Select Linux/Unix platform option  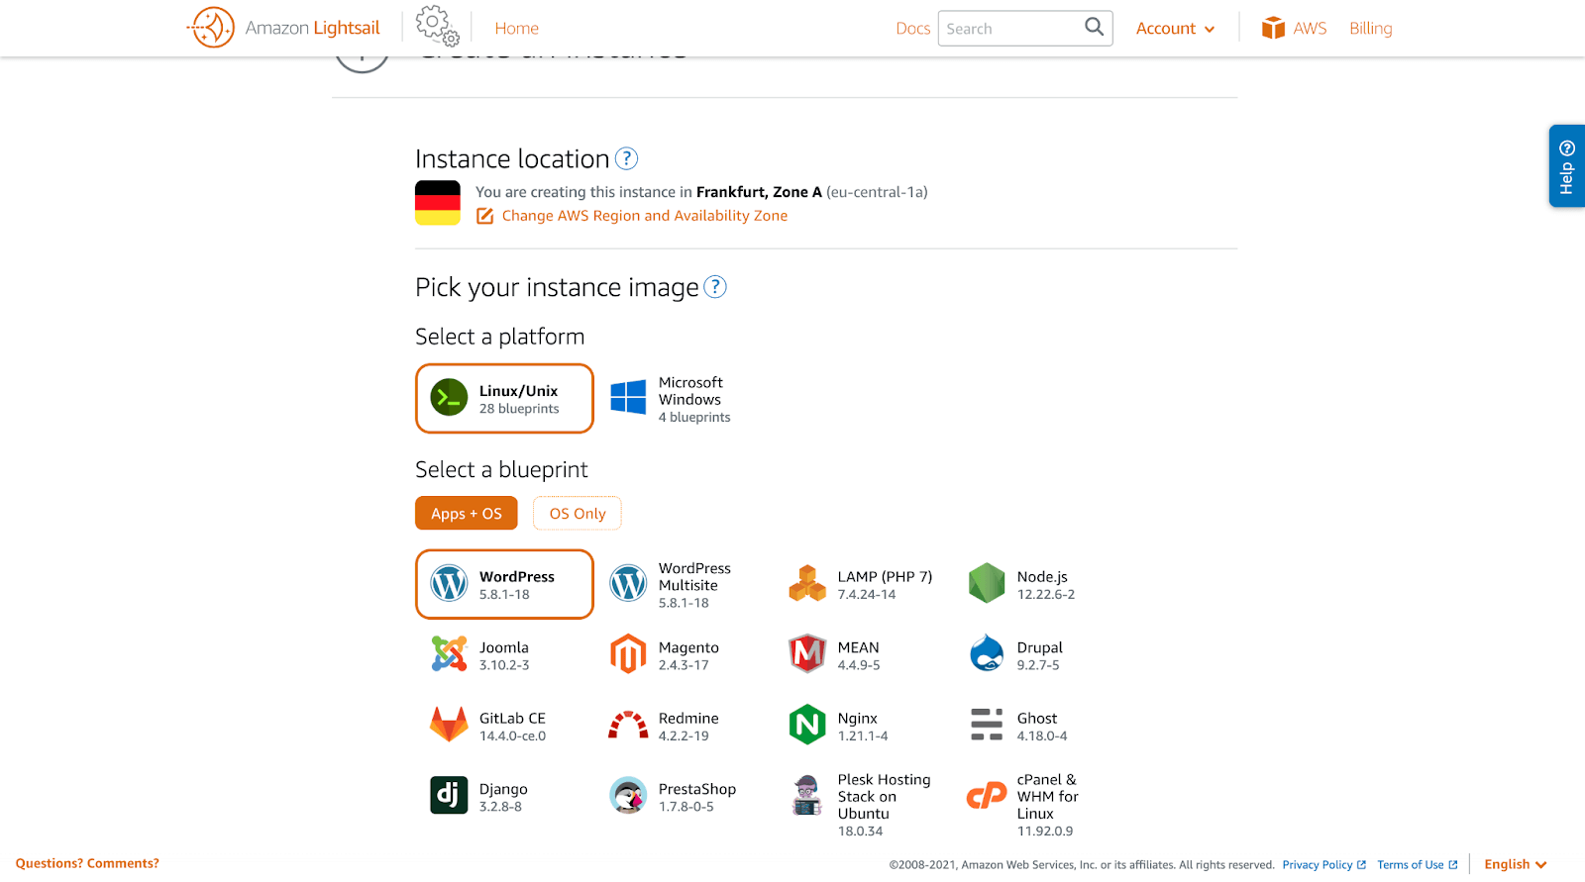point(504,399)
